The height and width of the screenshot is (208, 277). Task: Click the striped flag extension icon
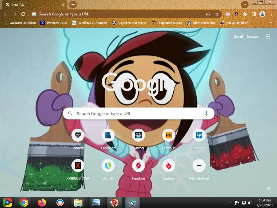(x=228, y=14)
